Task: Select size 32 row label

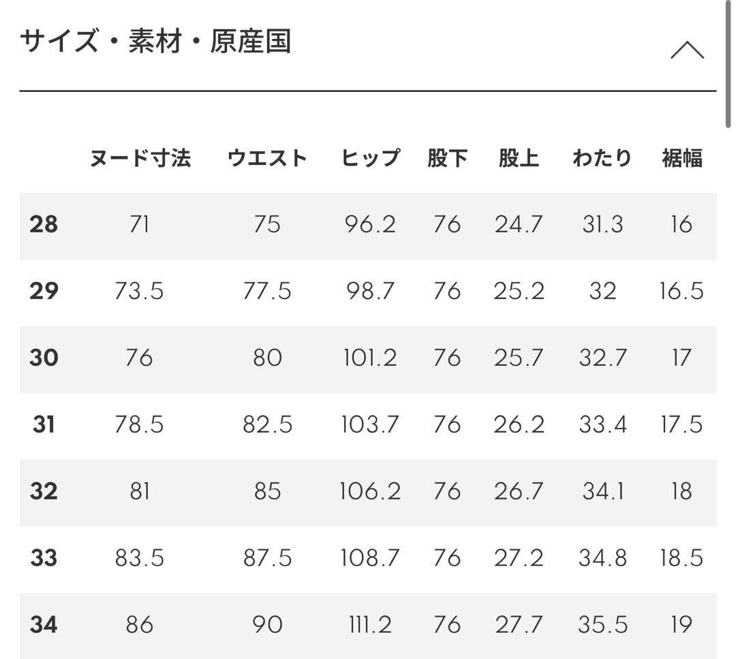Action: [43, 490]
